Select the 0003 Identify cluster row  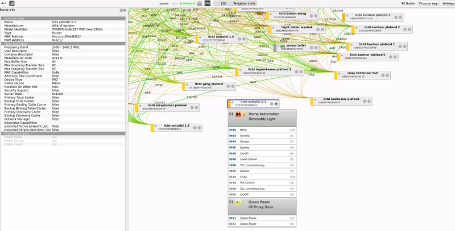coord(262,136)
